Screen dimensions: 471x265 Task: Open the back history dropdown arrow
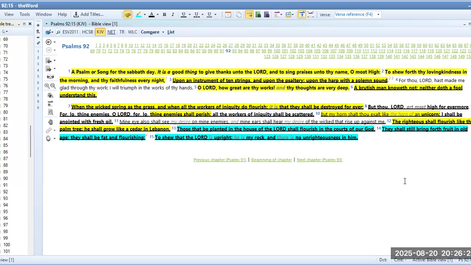(54, 42)
